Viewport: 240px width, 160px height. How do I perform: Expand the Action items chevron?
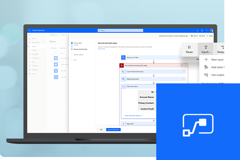44,42
